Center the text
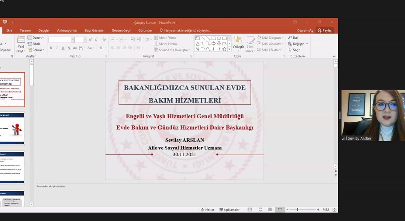The image size is (405, 221). (x=118, y=48)
